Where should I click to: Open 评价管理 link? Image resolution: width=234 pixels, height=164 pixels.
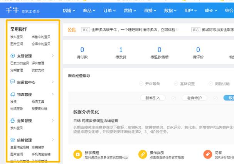(38, 63)
